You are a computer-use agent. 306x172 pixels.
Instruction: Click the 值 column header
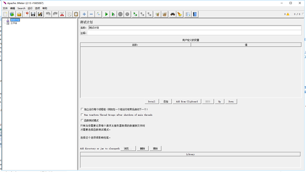pos(246,45)
